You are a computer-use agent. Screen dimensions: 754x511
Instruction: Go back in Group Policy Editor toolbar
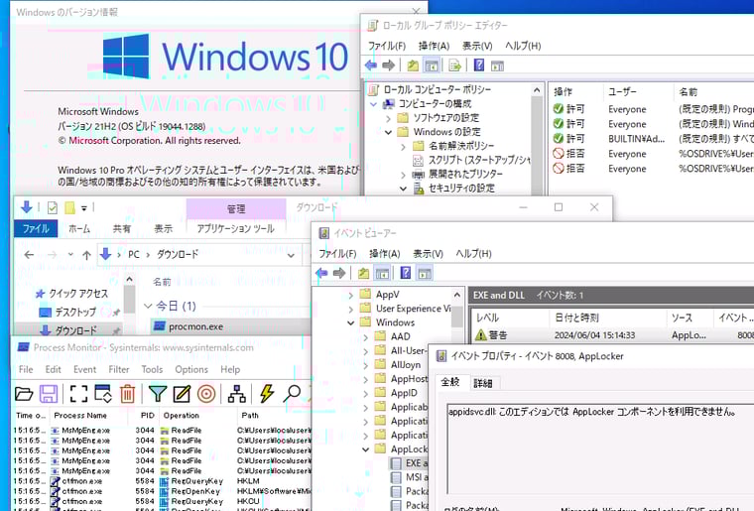point(371,64)
